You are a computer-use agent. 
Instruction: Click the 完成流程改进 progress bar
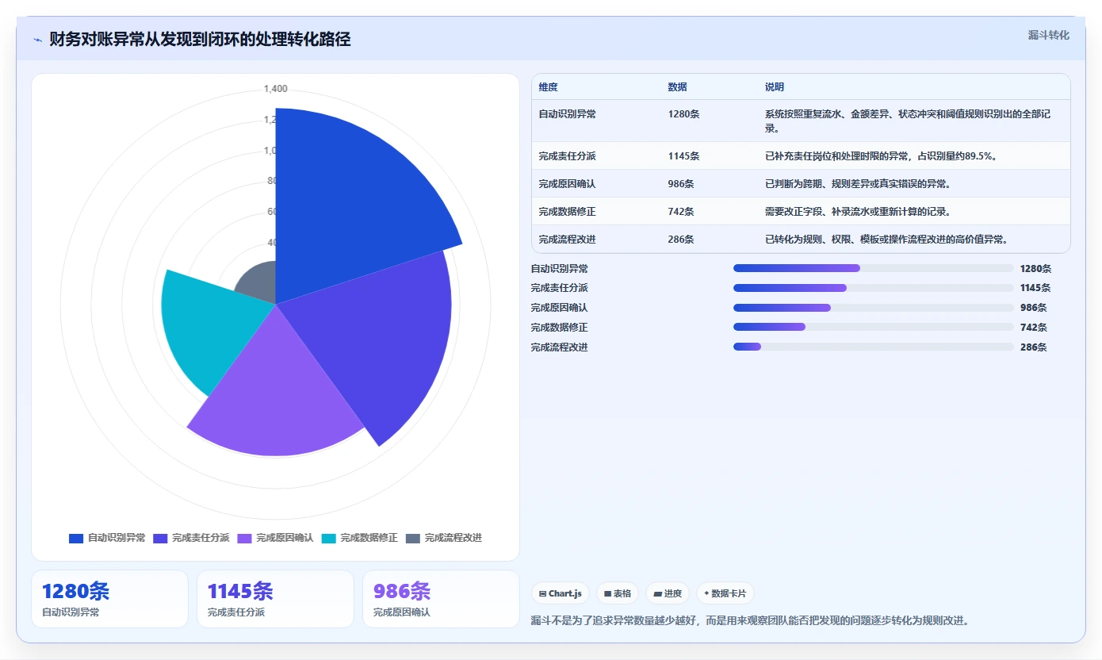(x=874, y=347)
